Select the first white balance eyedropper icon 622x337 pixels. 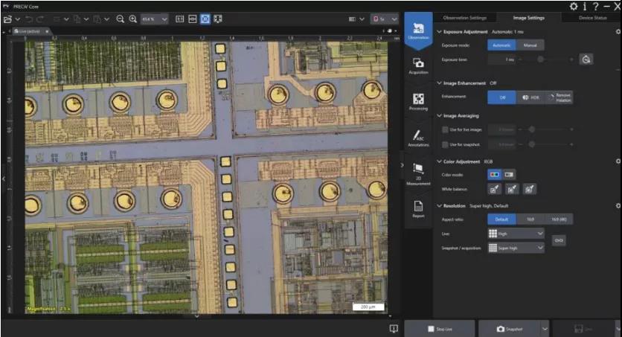pos(494,189)
